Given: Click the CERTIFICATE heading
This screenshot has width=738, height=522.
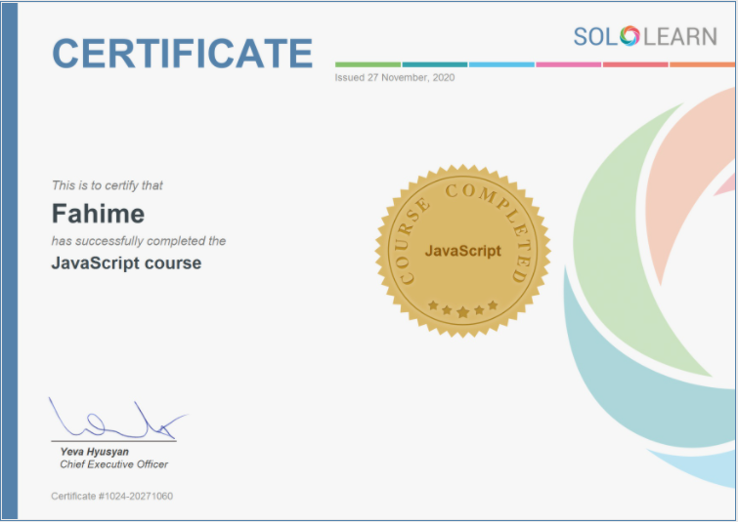Looking at the screenshot, I should tap(183, 53).
